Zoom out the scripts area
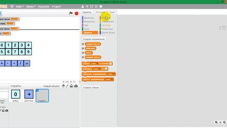227x128 pixels. (x=216, y=122)
